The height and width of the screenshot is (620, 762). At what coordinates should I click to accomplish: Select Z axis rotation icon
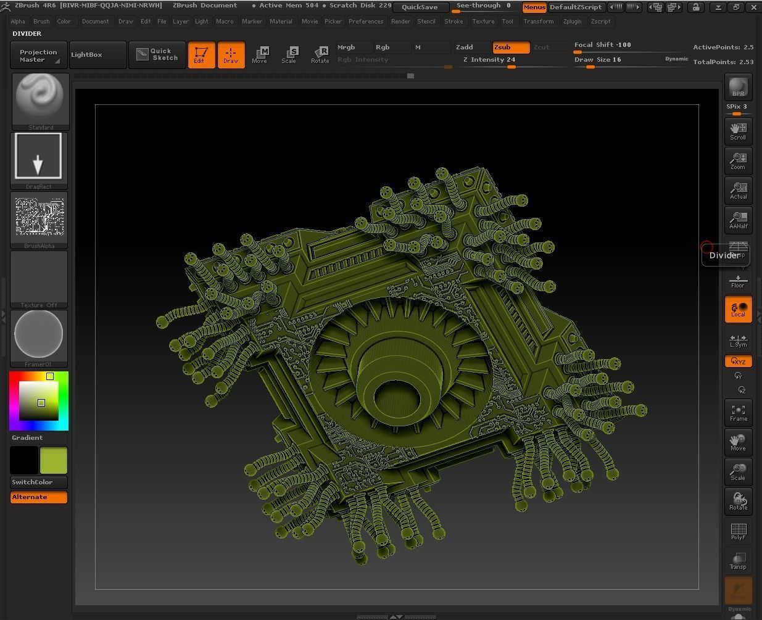[x=741, y=390]
